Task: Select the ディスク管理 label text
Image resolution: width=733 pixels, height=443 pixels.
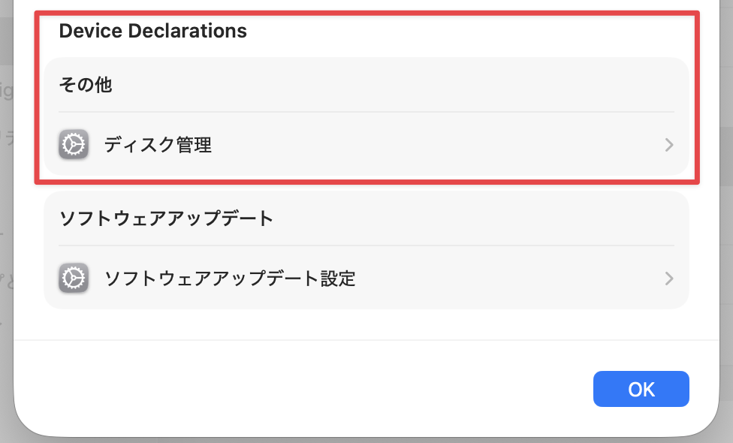Action: pyautogui.click(x=158, y=145)
